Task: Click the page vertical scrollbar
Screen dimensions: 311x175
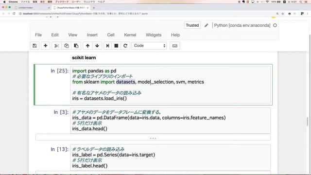Action: pyautogui.click(x=308, y=121)
